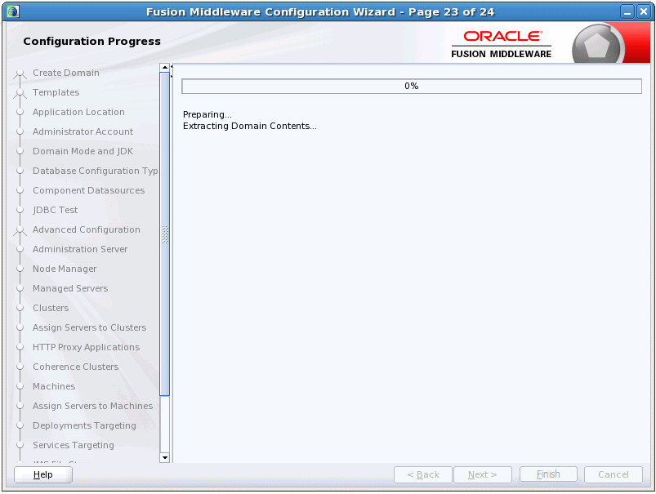The height and width of the screenshot is (494, 656).
Task: Click the 0% configuration progress bar
Action: pos(412,87)
